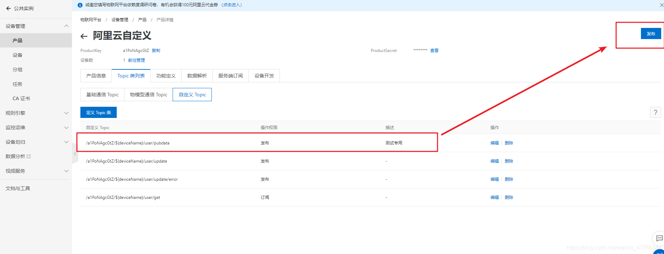Viewport: 664px width, 254px height.
Task: Delete the user/update topic row
Action: point(509,161)
